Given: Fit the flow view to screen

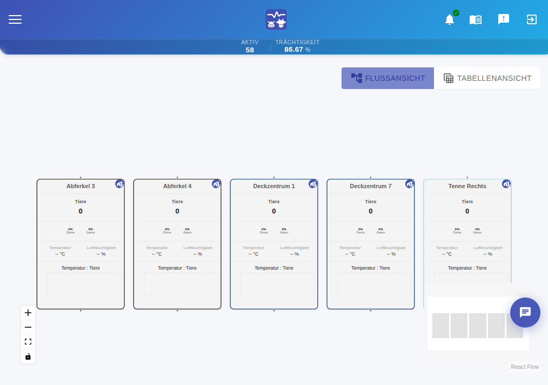Looking at the screenshot, I should click(28, 342).
